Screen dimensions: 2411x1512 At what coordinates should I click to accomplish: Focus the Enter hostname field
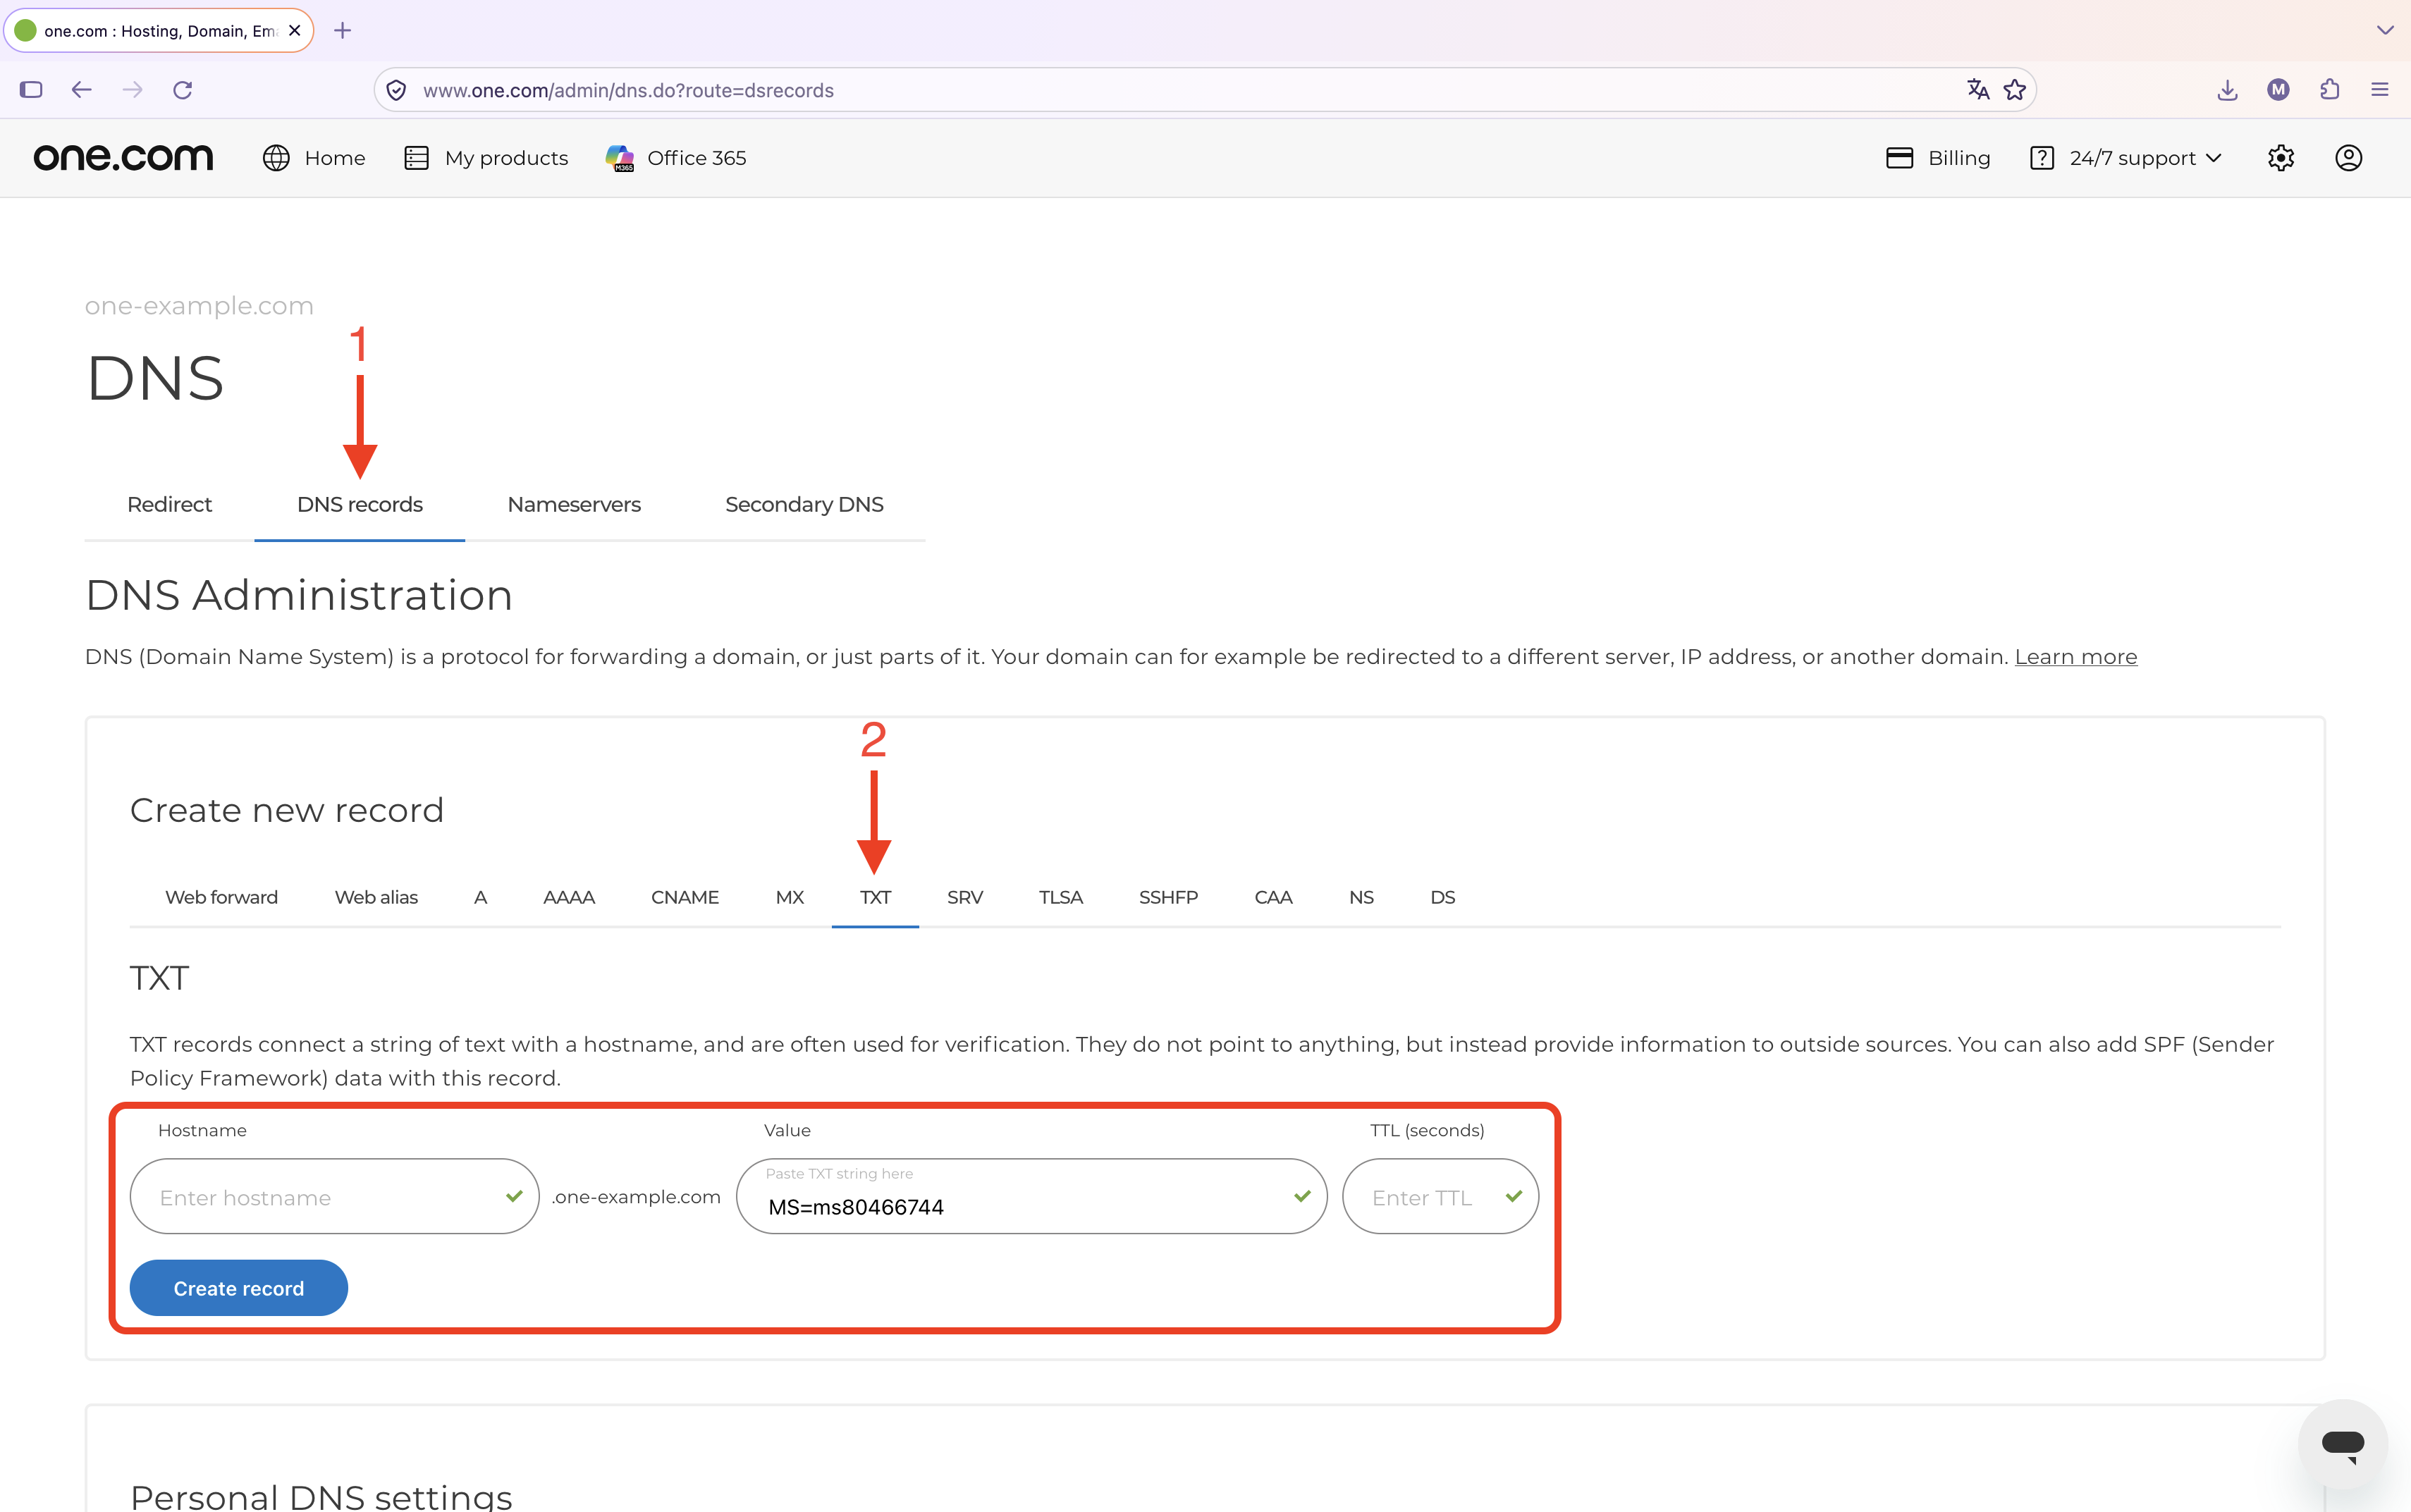[x=334, y=1197]
